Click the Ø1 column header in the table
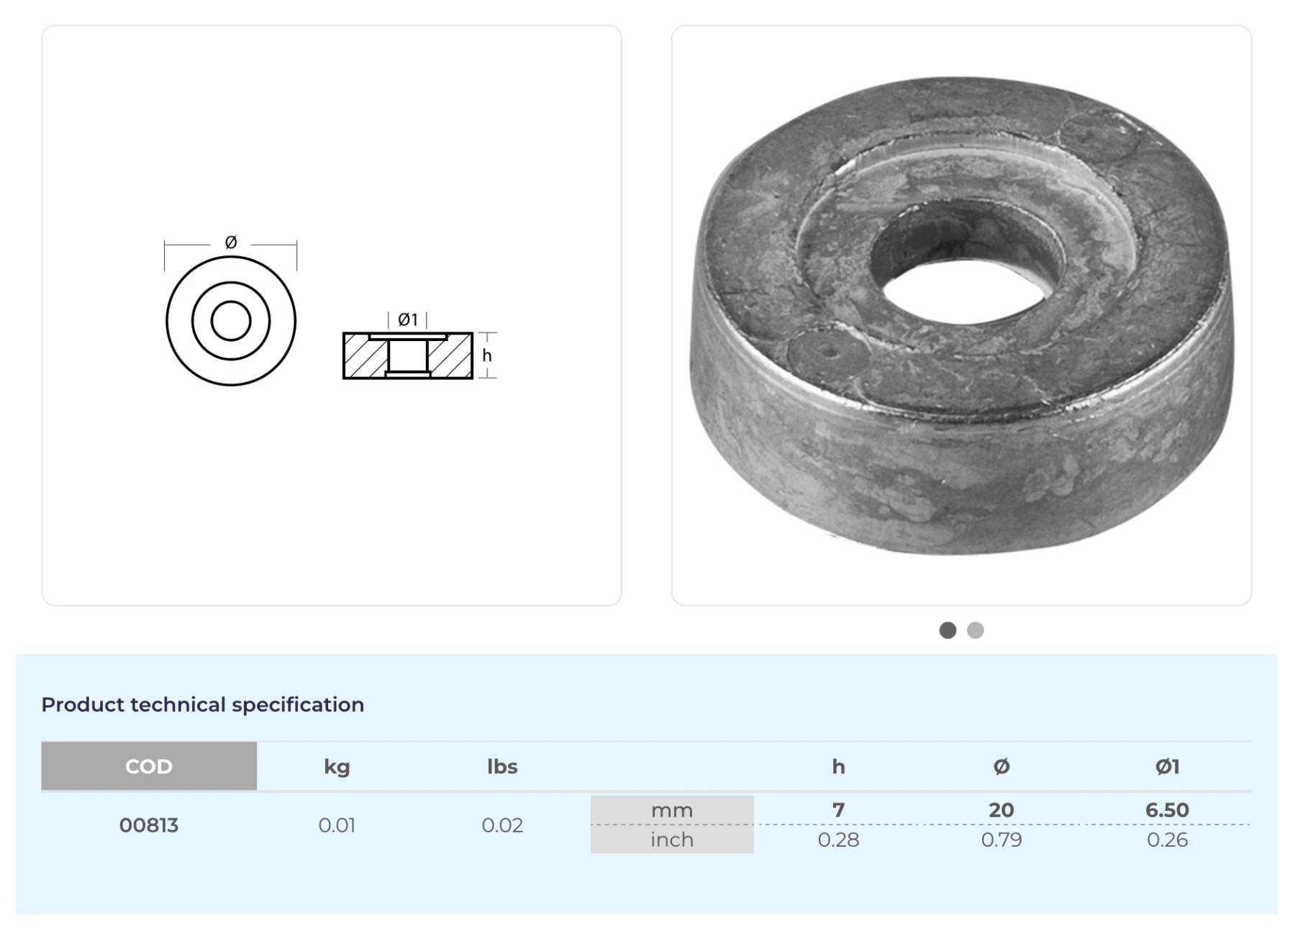The height and width of the screenshot is (941, 1295). pyautogui.click(x=1167, y=766)
